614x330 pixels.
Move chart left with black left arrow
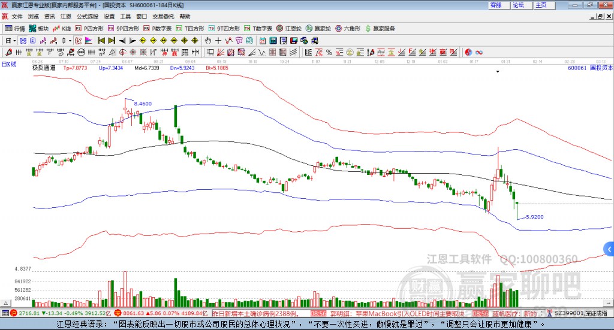click(x=122, y=40)
